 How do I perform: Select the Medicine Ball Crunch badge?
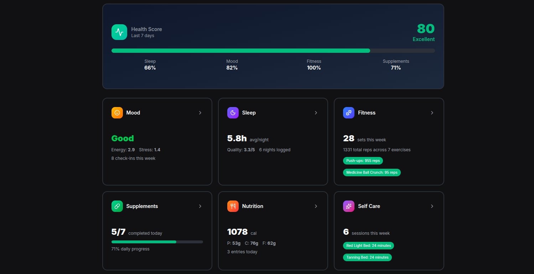372,172
